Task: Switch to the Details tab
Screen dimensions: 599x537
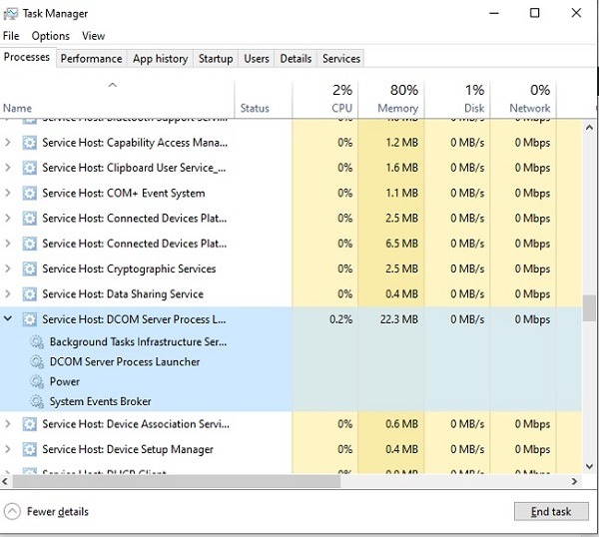Action: point(296,59)
